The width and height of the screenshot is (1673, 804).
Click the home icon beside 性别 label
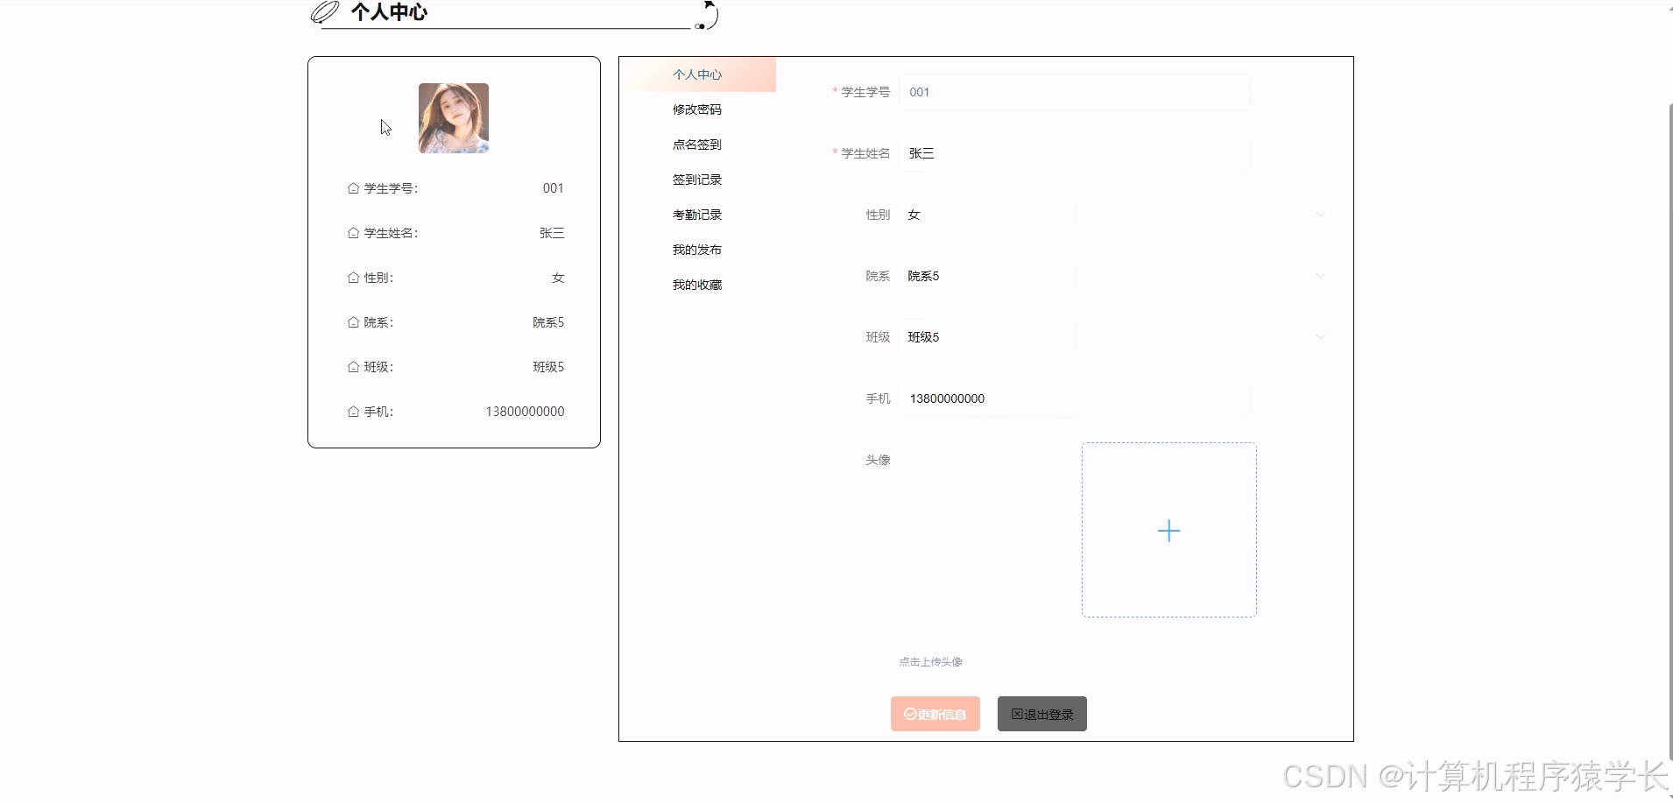pos(353,277)
